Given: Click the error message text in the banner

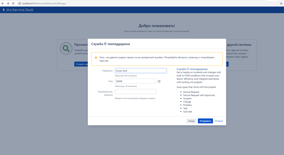Looking at the screenshot, I should coord(157,59).
